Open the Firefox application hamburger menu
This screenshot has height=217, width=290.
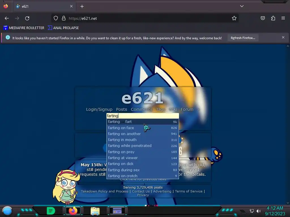[x=283, y=18]
